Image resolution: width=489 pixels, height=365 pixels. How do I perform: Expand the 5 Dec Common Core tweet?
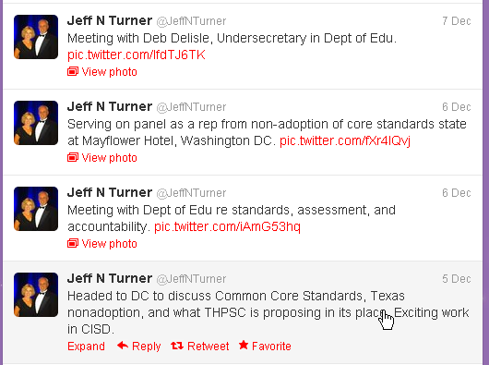pos(86,347)
